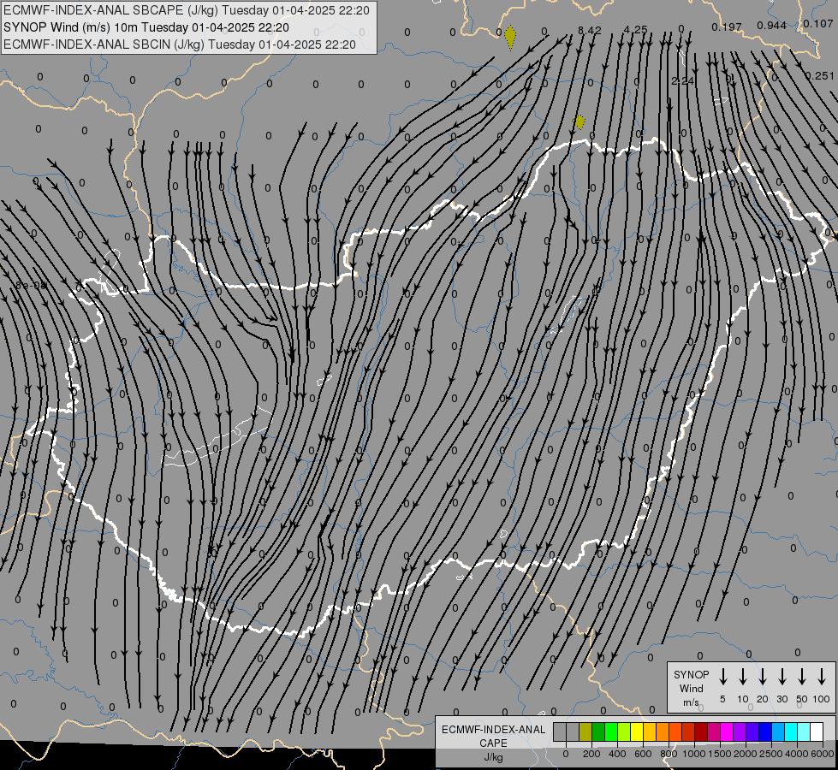Pick the crimson-pink swatch left of 1500 tick
The height and width of the screenshot is (770, 838).
pos(714,731)
